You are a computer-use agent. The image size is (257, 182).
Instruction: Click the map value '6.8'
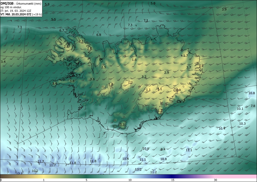(x=99, y=35)
